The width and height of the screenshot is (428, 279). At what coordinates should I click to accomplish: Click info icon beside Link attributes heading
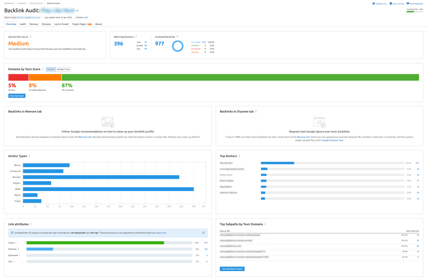pyautogui.click(x=31, y=224)
